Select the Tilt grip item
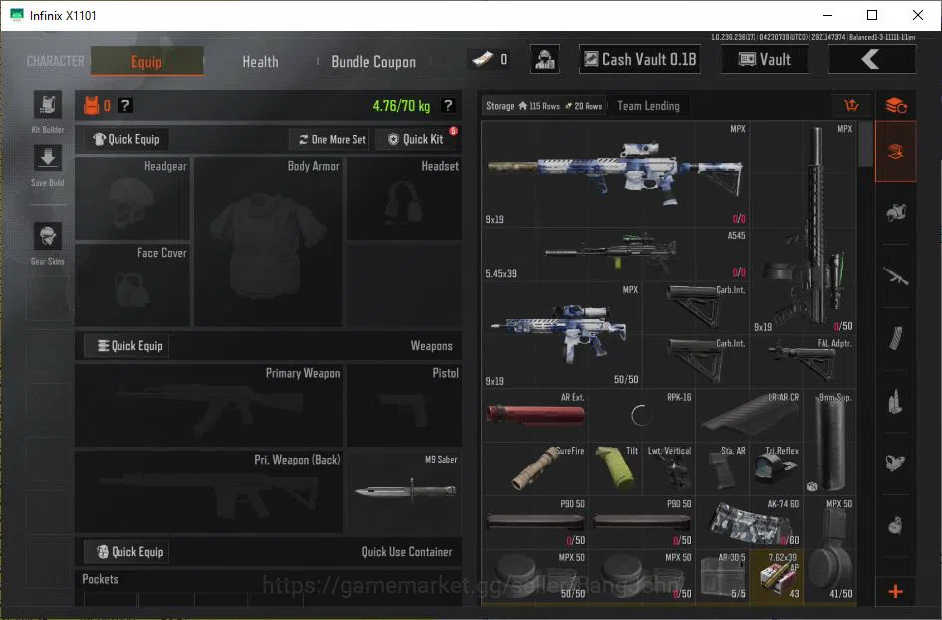The height and width of the screenshot is (620, 942). point(615,469)
